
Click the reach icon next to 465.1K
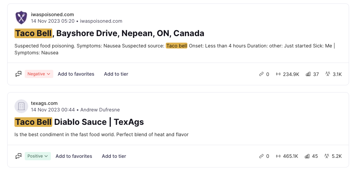click(278, 156)
